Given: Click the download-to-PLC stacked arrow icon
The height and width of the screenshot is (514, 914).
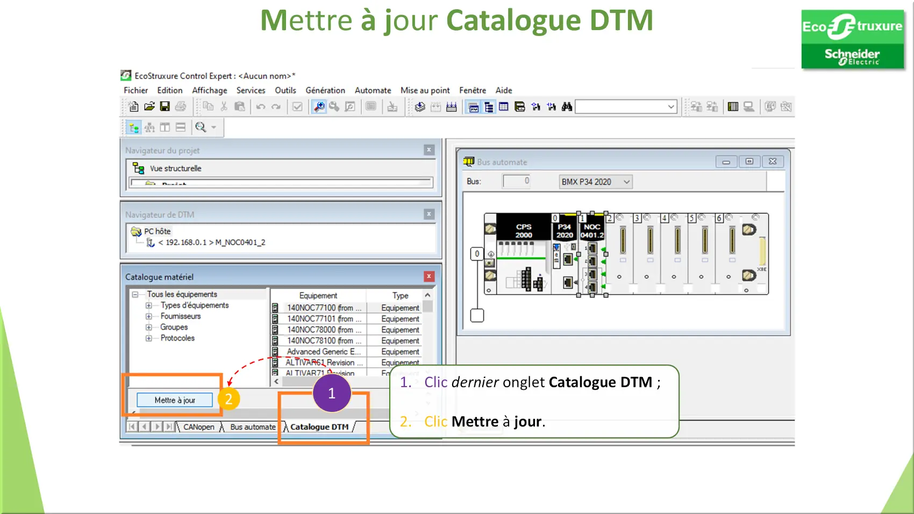Looking at the screenshot, I should [x=420, y=106].
